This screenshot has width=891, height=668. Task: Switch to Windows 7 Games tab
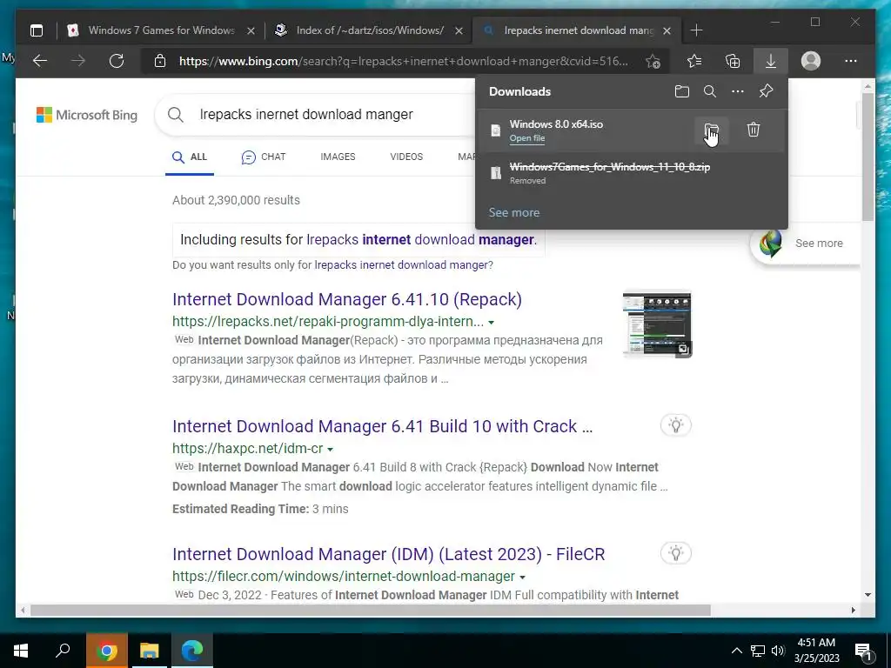pos(161,30)
